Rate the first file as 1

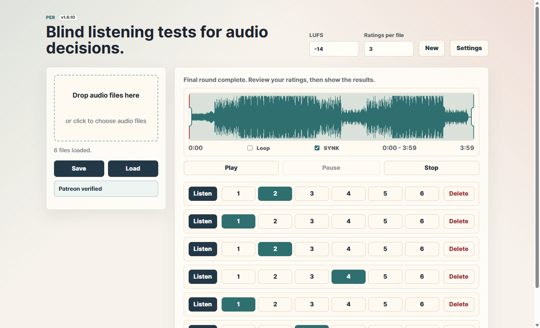click(x=238, y=194)
